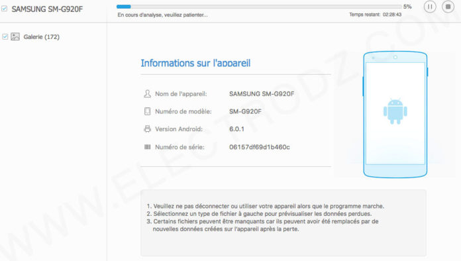Click the serial number value 06157df69d1b460c
This screenshot has width=461, height=261.
pos(260,147)
